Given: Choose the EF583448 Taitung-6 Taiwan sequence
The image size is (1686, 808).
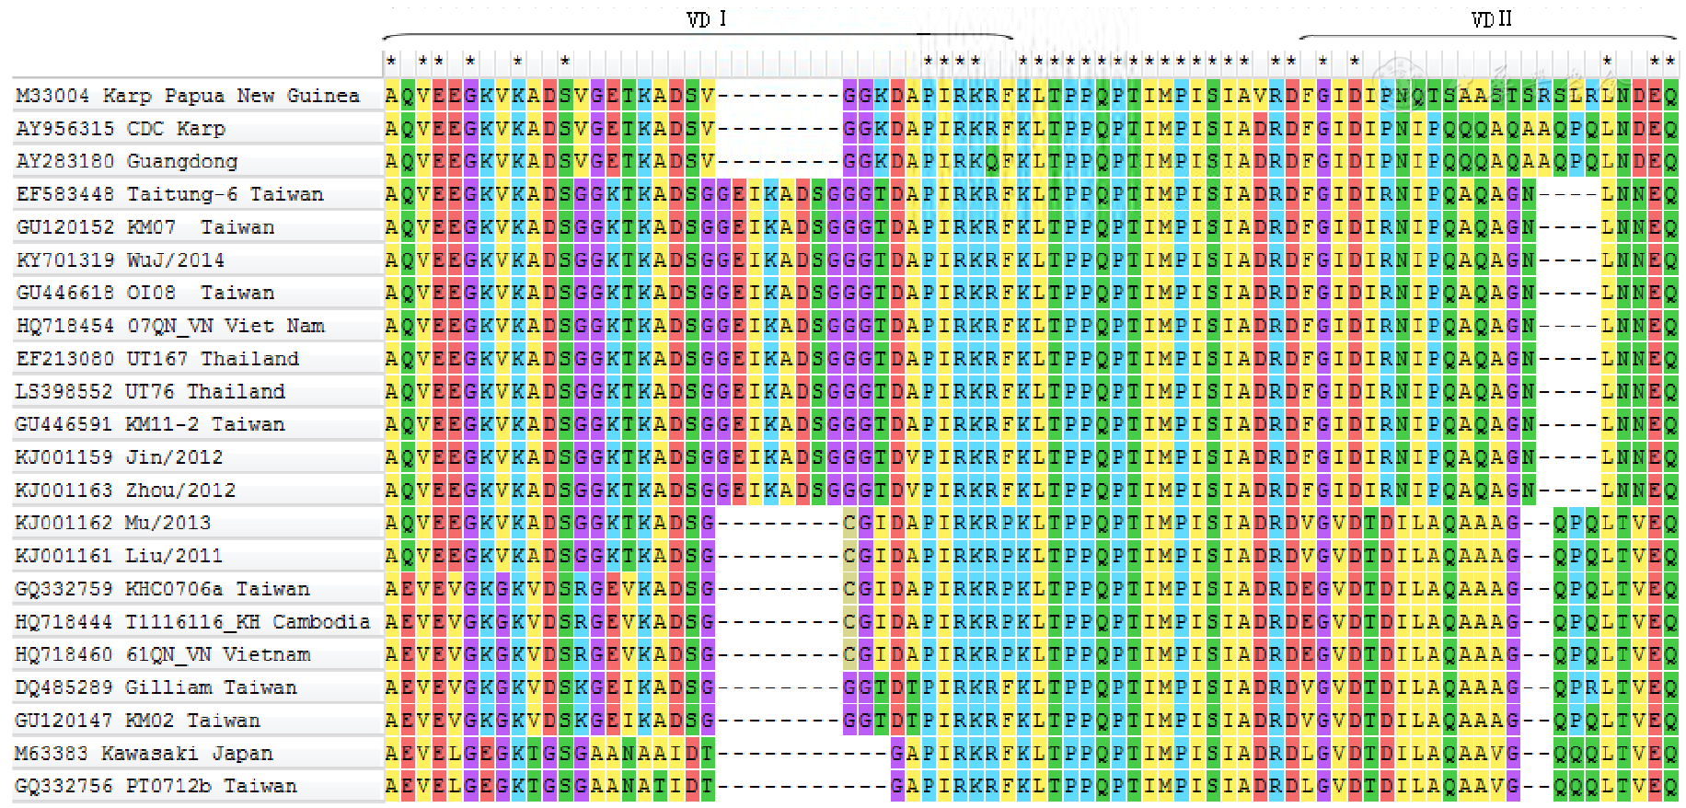Looking at the screenshot, I should pyautogui.click(x=170, y=194).
